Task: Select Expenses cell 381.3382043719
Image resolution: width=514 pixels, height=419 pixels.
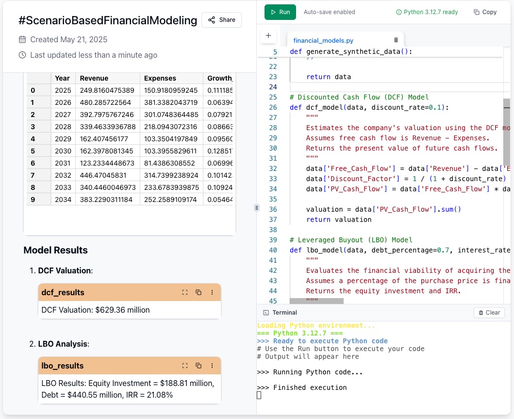Action: 171,102
